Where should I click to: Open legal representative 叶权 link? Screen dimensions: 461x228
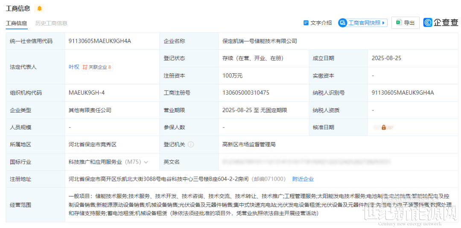[x=74, y=67]
